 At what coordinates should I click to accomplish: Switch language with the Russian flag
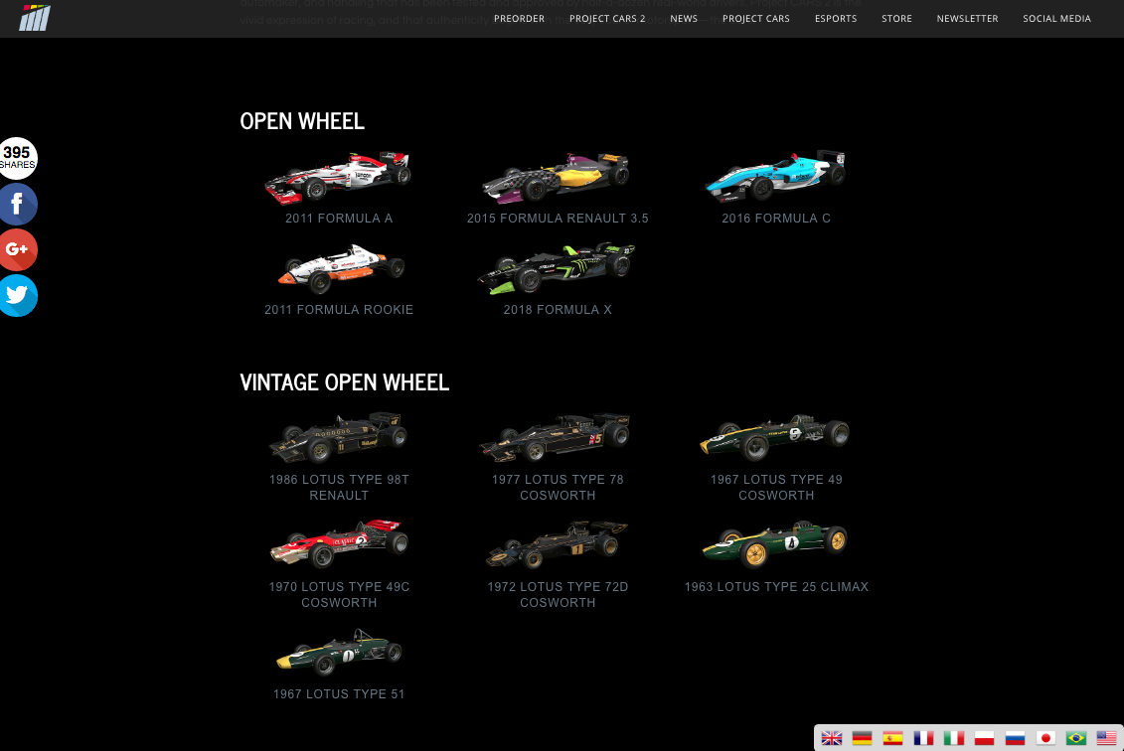point(1015,738)
